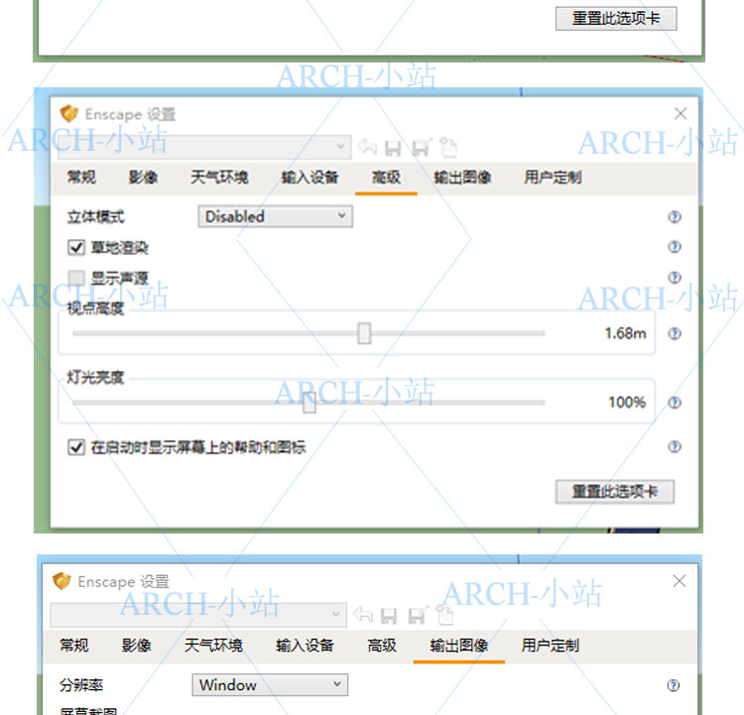
Task: Show help for 灯光亮度 setting
Action: point(675,403)
